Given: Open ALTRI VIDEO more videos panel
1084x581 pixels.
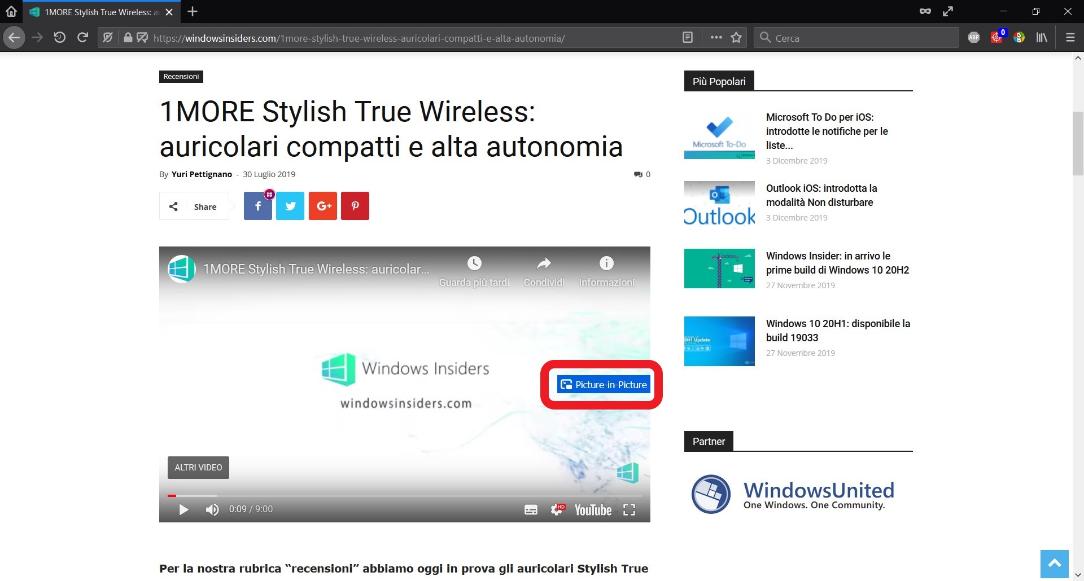Looking at the screenshot, I should pos(198,468).
